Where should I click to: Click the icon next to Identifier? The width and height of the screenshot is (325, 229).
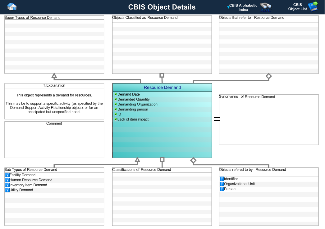point(222,179)
